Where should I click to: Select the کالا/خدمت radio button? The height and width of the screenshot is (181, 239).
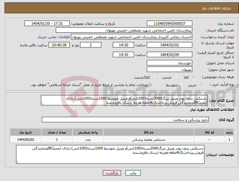tap(155, 77)
